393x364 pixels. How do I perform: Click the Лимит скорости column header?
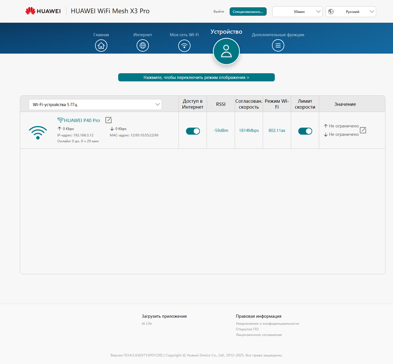tap(305, 104)
